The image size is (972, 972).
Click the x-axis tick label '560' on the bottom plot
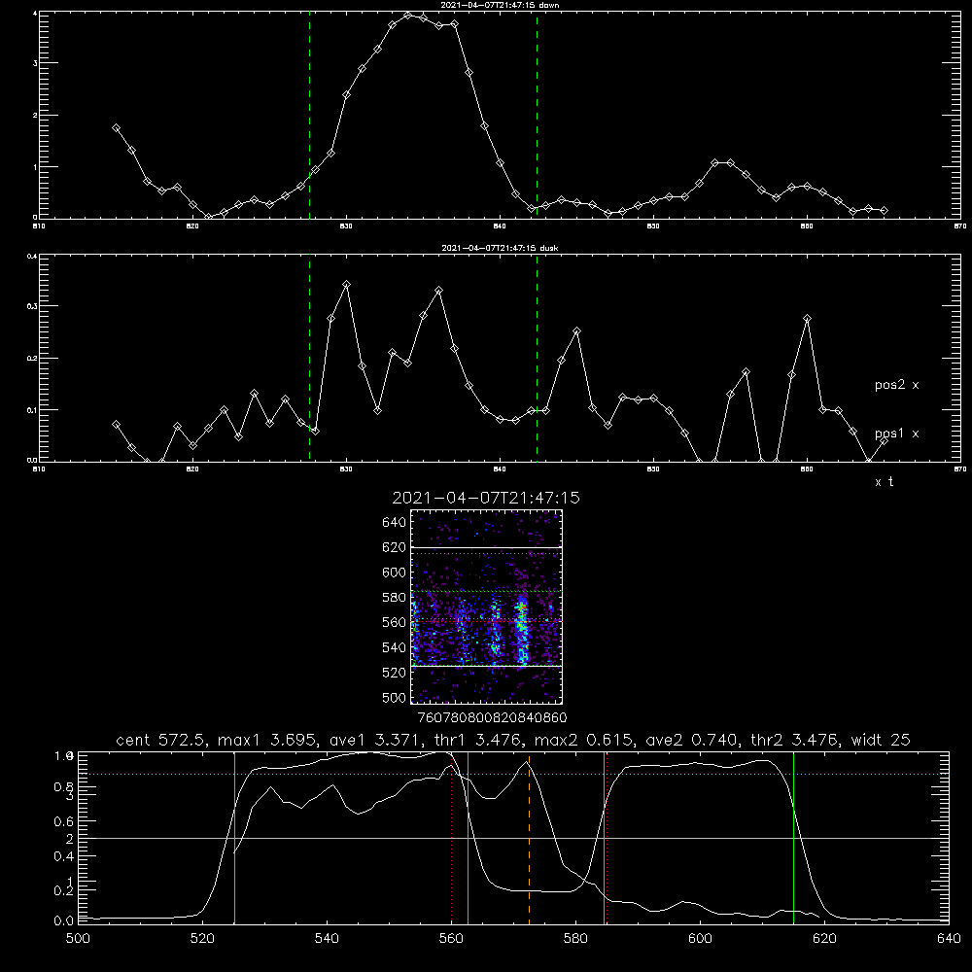[x=451, y=939]
